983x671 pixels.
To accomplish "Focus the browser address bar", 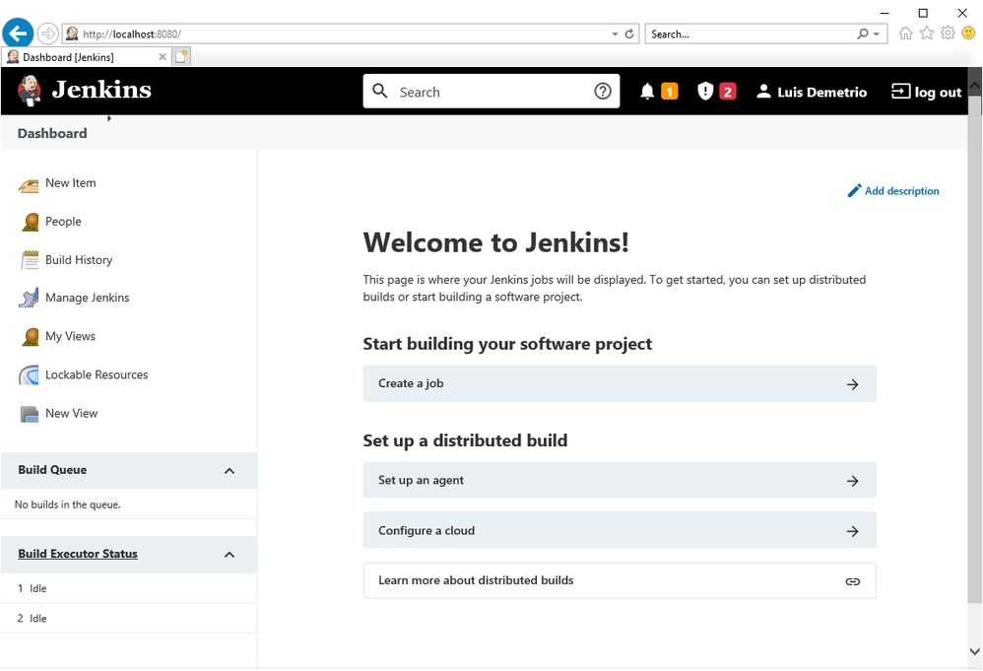I will [339, 34].
